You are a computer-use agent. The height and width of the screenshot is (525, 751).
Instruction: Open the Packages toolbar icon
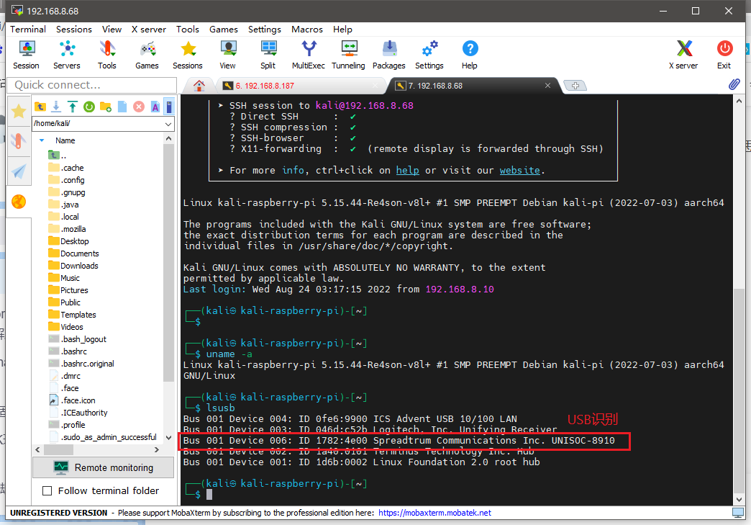389,55
